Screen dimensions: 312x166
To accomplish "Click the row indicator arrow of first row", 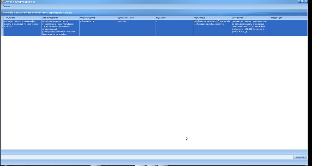I will tap(2, 28).
